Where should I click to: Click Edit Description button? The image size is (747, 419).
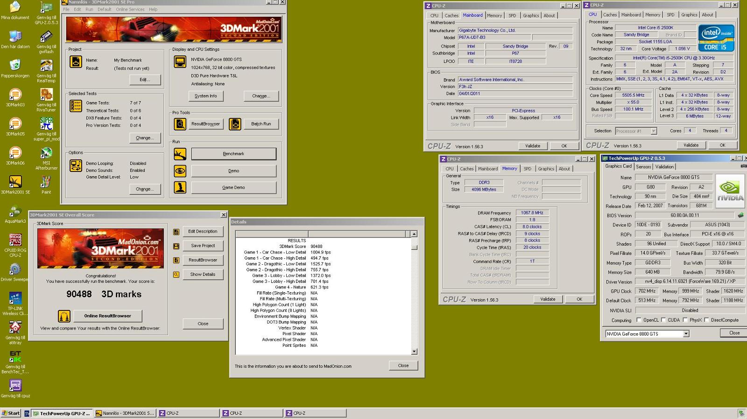pos(203,231)
